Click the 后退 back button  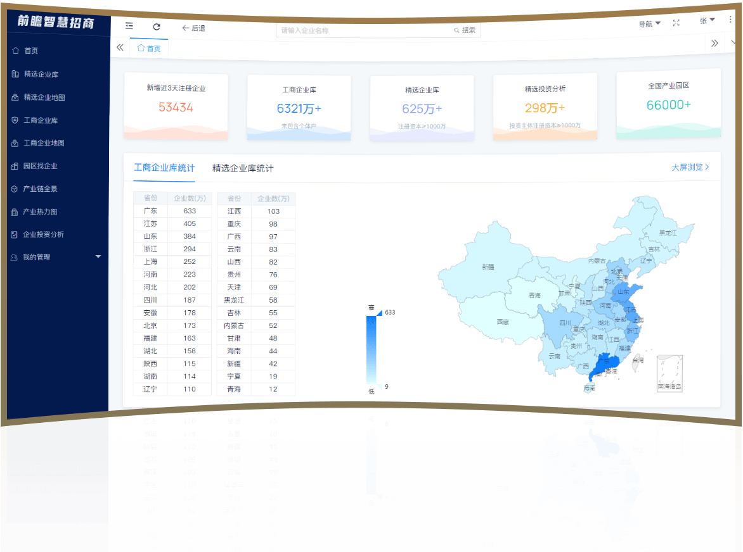(x=193, y=28)
